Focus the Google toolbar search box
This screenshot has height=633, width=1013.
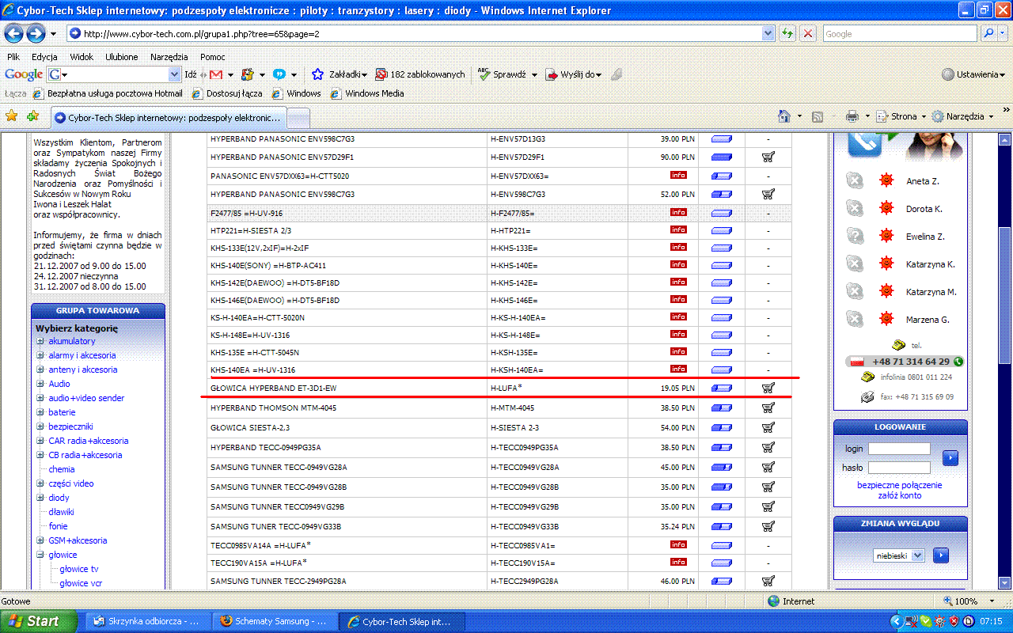(115, 74)
